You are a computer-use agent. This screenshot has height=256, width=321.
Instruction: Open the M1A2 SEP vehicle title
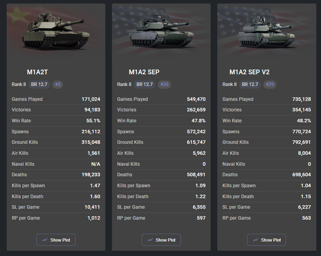pos(144,72)
